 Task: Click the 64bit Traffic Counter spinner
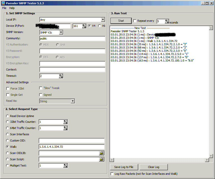[x=66, y=128]
